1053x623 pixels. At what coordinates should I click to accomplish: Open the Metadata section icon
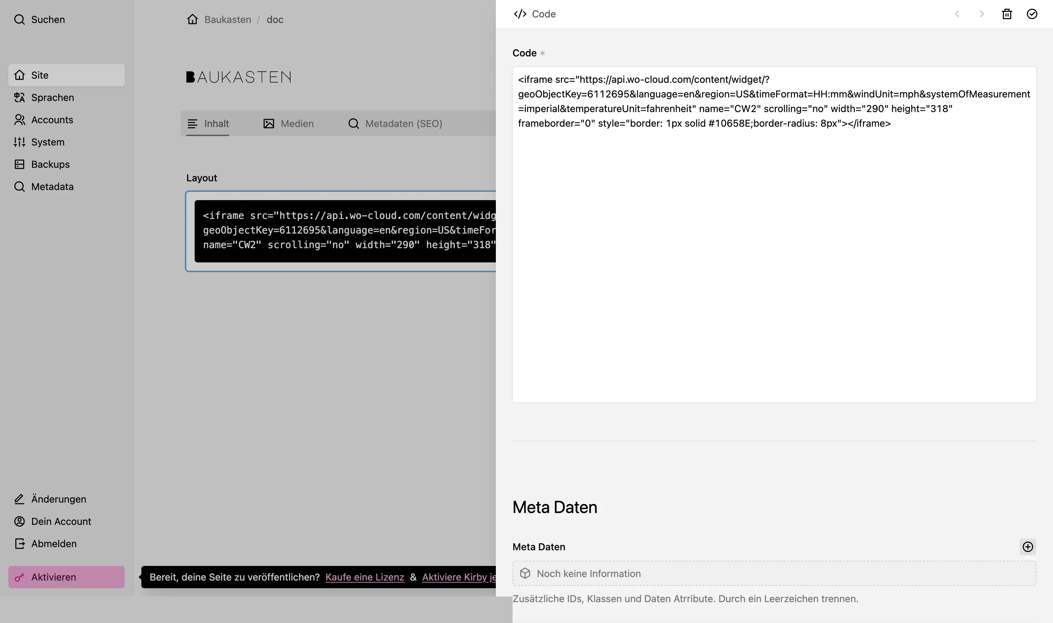click(x=19, y=187)
